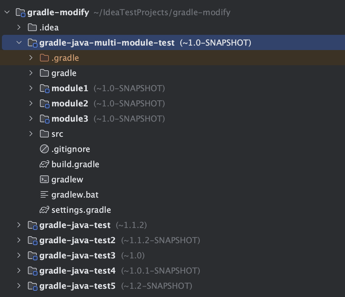The width and height of the screenshot is (345, 297).
Task: Click the orange .gradle excluded folder icon
Action: coord(44,58)
